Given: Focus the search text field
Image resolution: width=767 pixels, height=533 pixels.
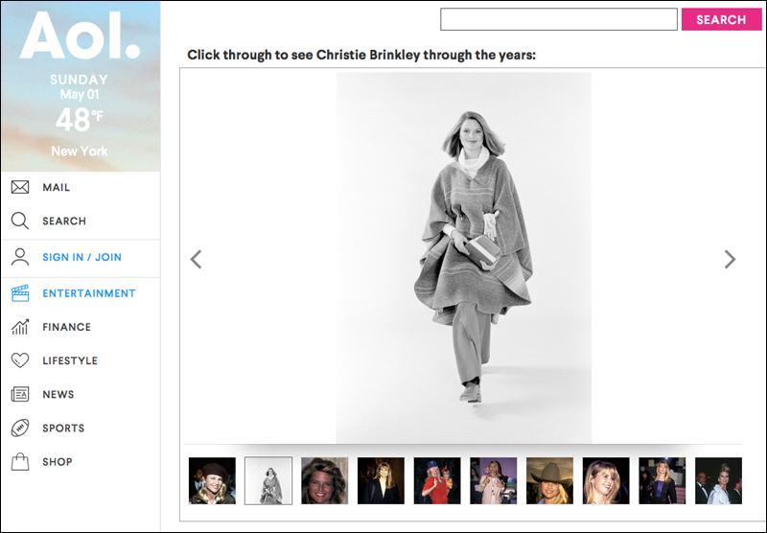Looking at the screenshot, I should tap(558, 19).
